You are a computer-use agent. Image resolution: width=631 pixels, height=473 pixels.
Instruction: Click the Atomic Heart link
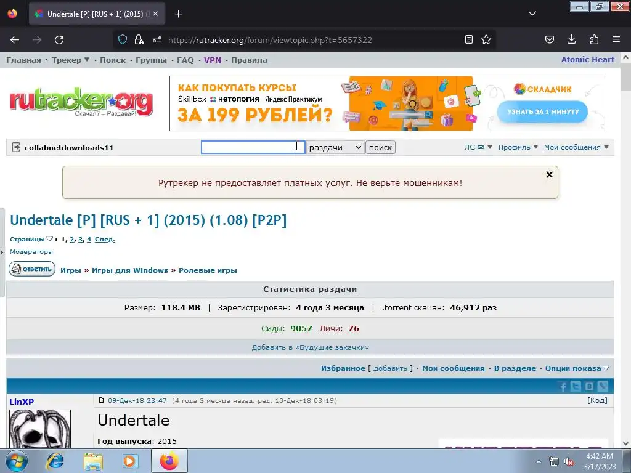tap(587, 60)
